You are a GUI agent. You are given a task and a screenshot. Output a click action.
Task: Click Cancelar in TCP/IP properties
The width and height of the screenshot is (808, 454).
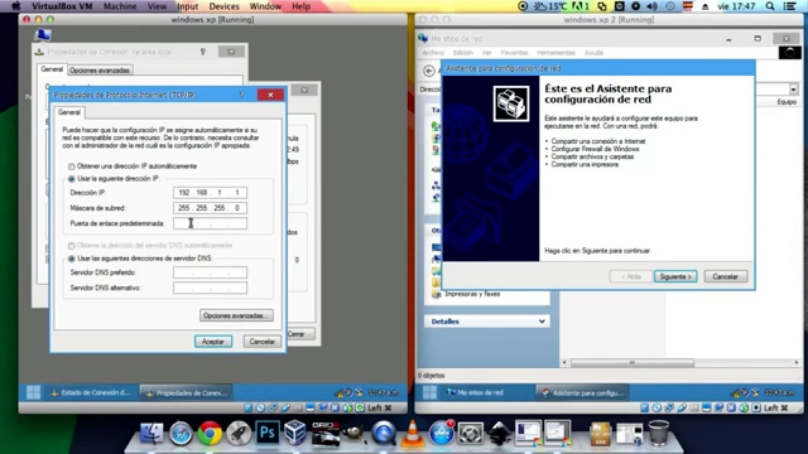(x=262, y=341)
